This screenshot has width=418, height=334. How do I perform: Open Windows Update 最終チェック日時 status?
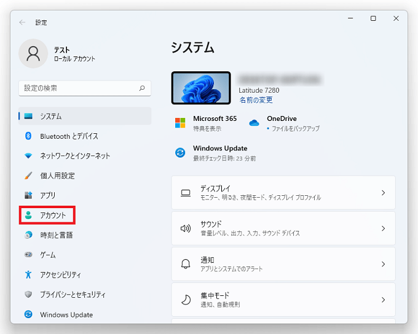click(215, 153)
